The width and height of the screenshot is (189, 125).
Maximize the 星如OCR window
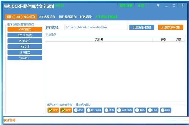(174, 5)
